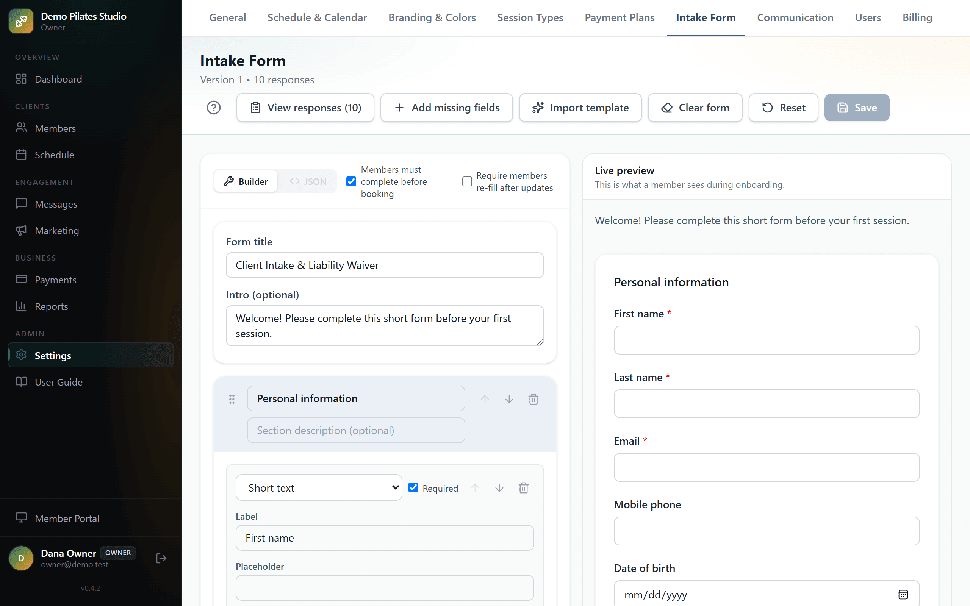Click owner@demo.test email text

pyautogui.click(x=75, y=564)
